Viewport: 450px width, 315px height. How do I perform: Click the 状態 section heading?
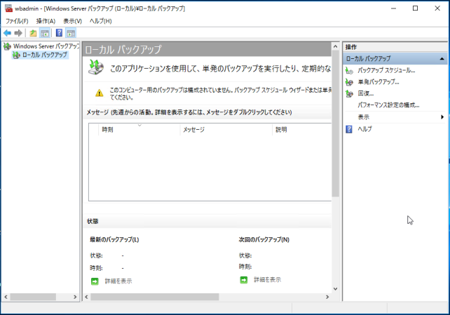(93, 222)
